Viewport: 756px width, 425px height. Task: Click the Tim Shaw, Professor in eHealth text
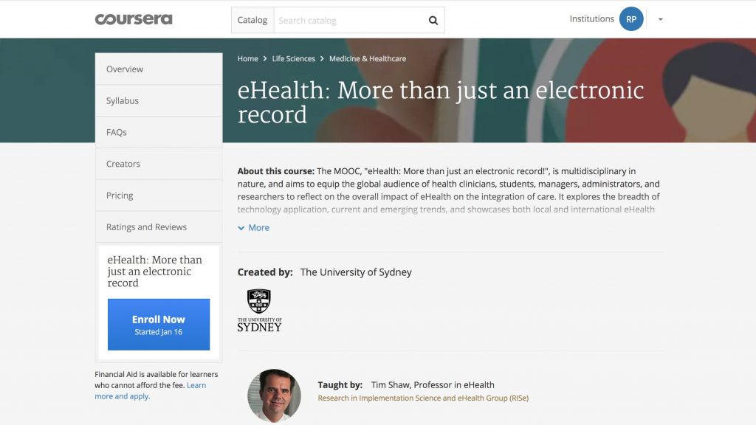(x=433, y=384)
